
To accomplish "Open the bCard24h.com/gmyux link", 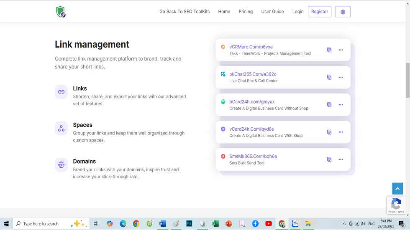I will (x=252, y=102).
